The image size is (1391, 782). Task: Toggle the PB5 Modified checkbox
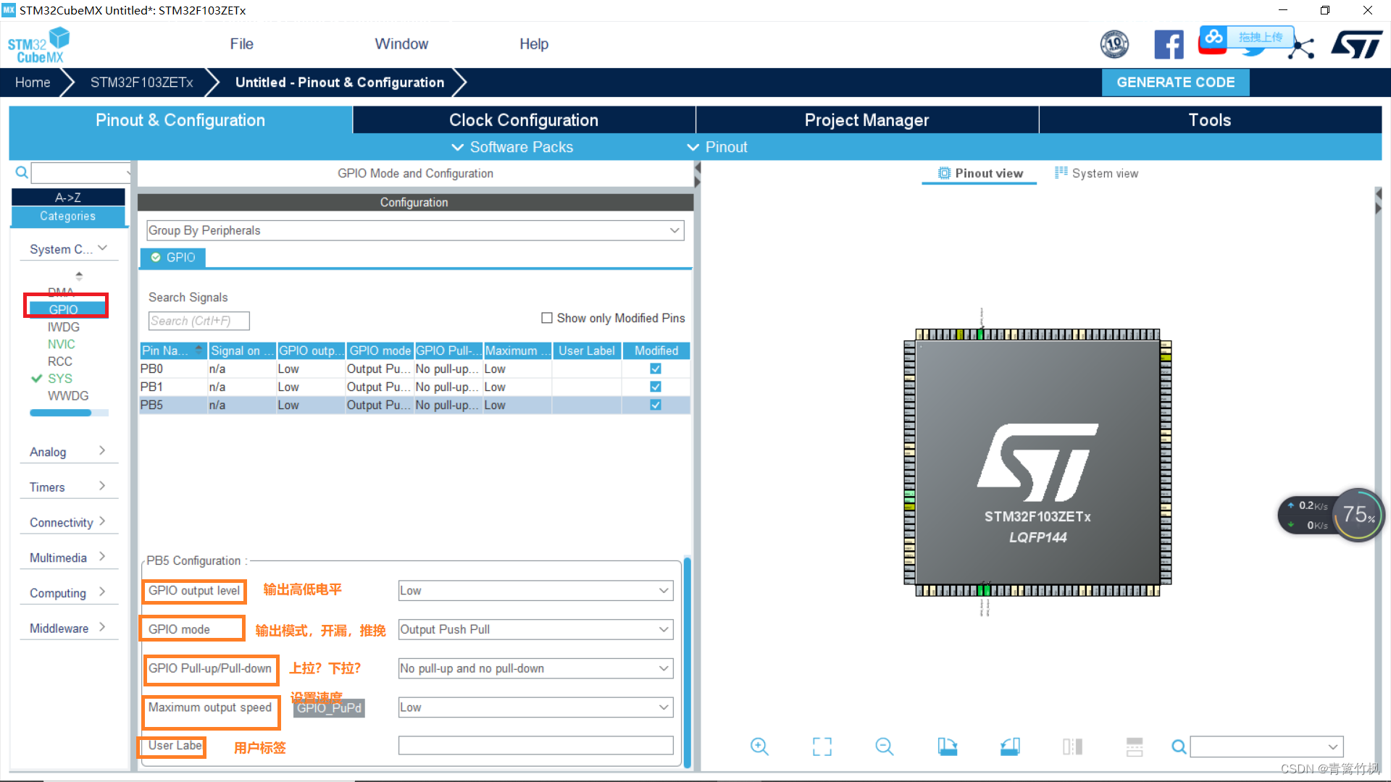pyautogui.click(x=656, y=405)
